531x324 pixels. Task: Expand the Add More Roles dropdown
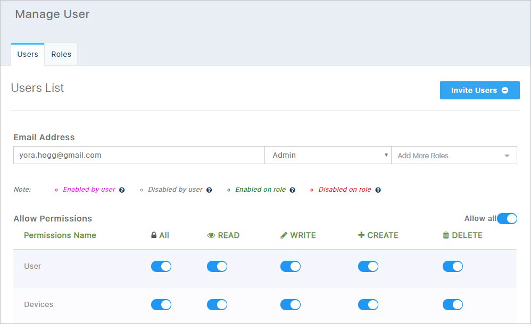tap(454, 155)
